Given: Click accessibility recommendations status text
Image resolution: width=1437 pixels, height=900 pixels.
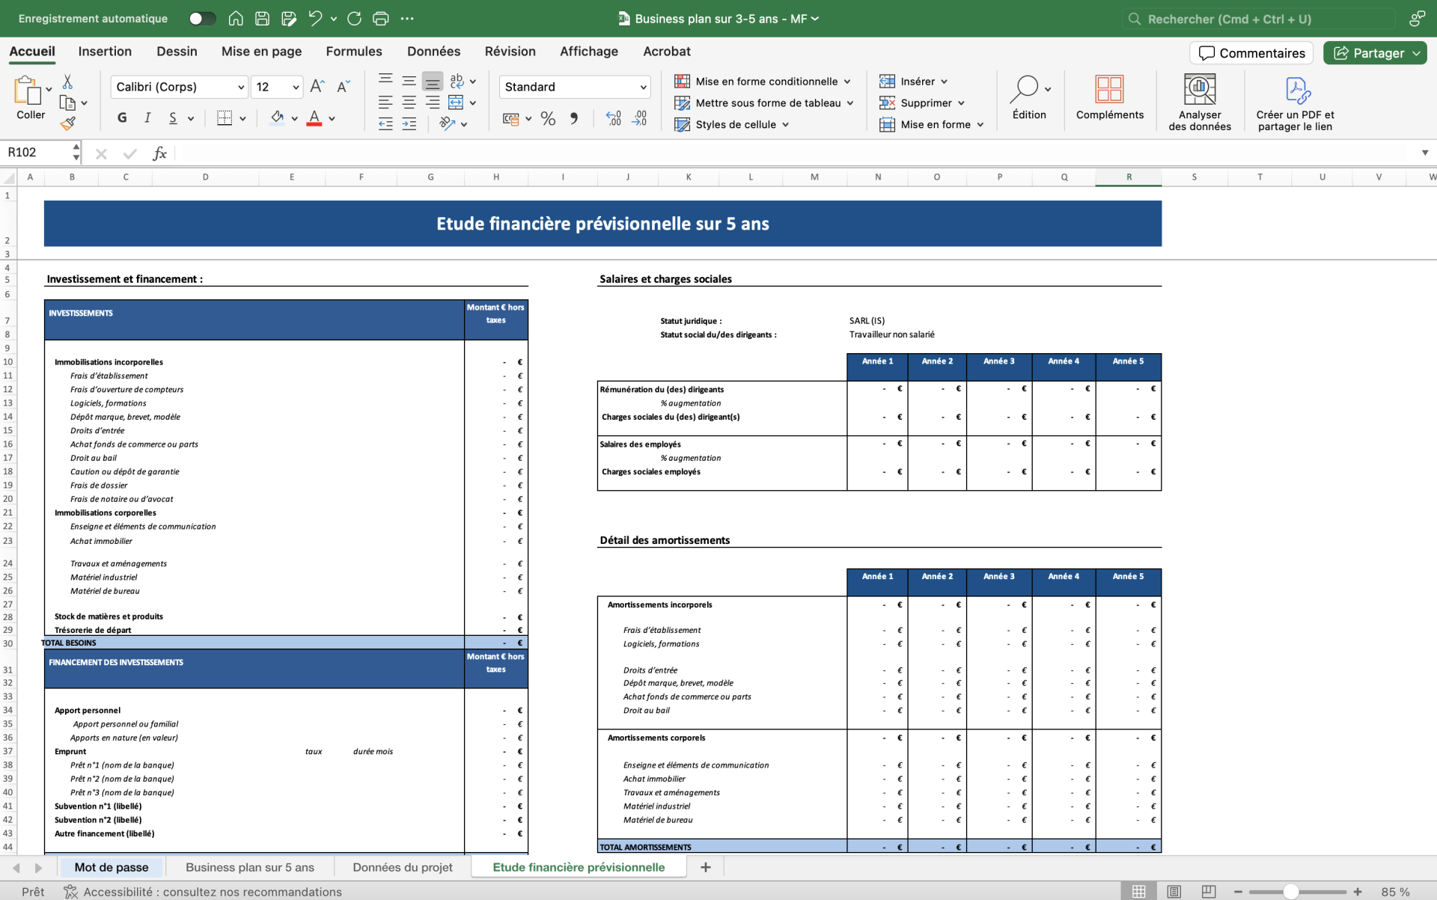Looking at the screenshot, I should [x=203, y=892].
